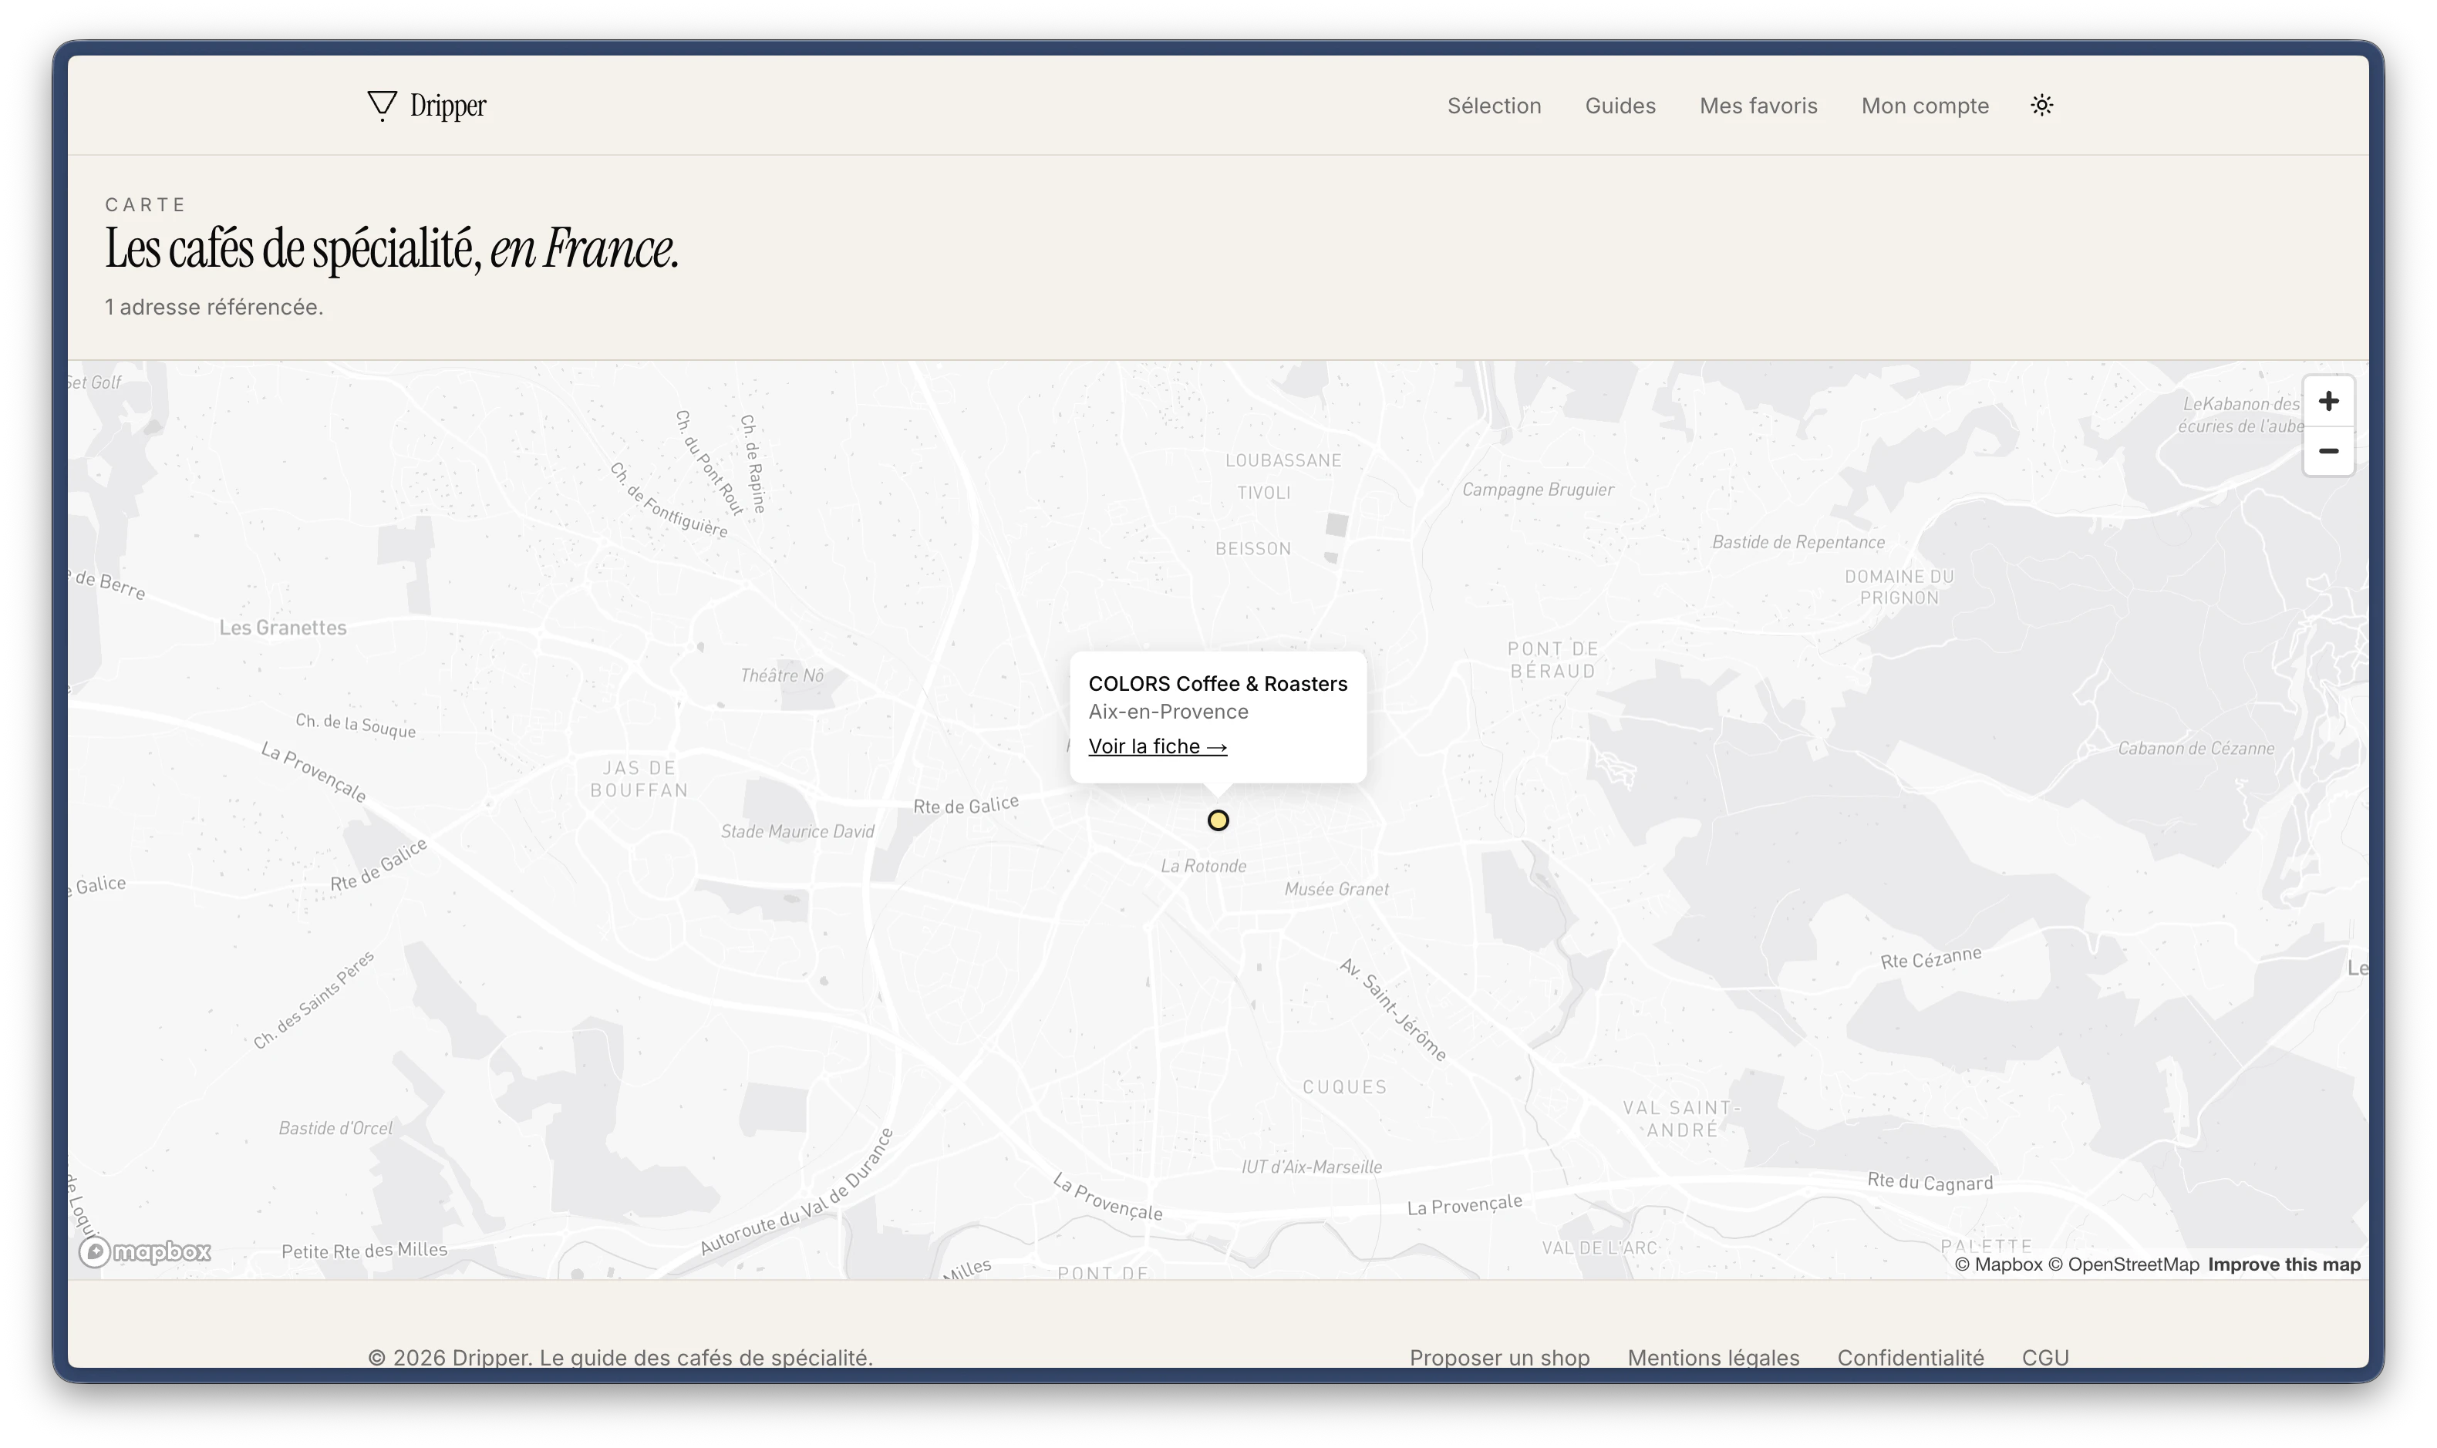Click 'Rte Cézanne' road label
The height and width of the screenshot is (1448, 2437).
click(x=1930, y=958)
